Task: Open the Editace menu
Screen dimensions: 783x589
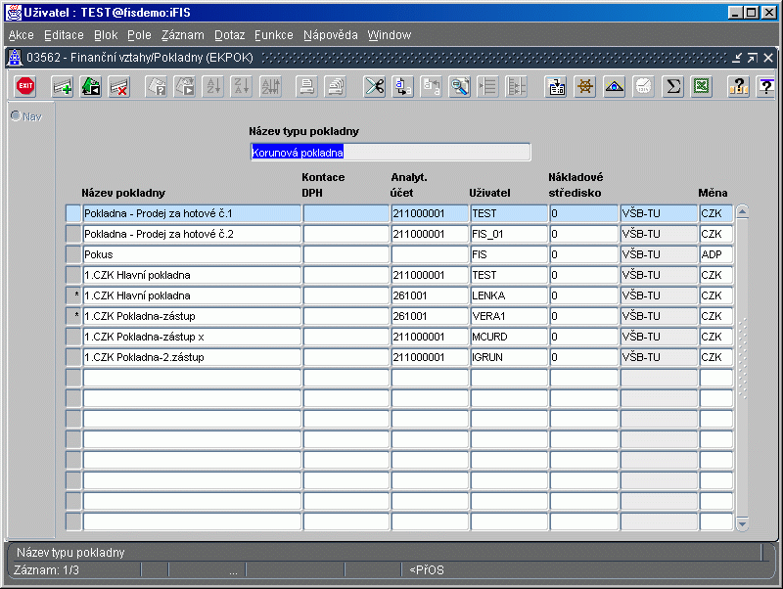Action: pyautogui.click(x=64, y=35)
